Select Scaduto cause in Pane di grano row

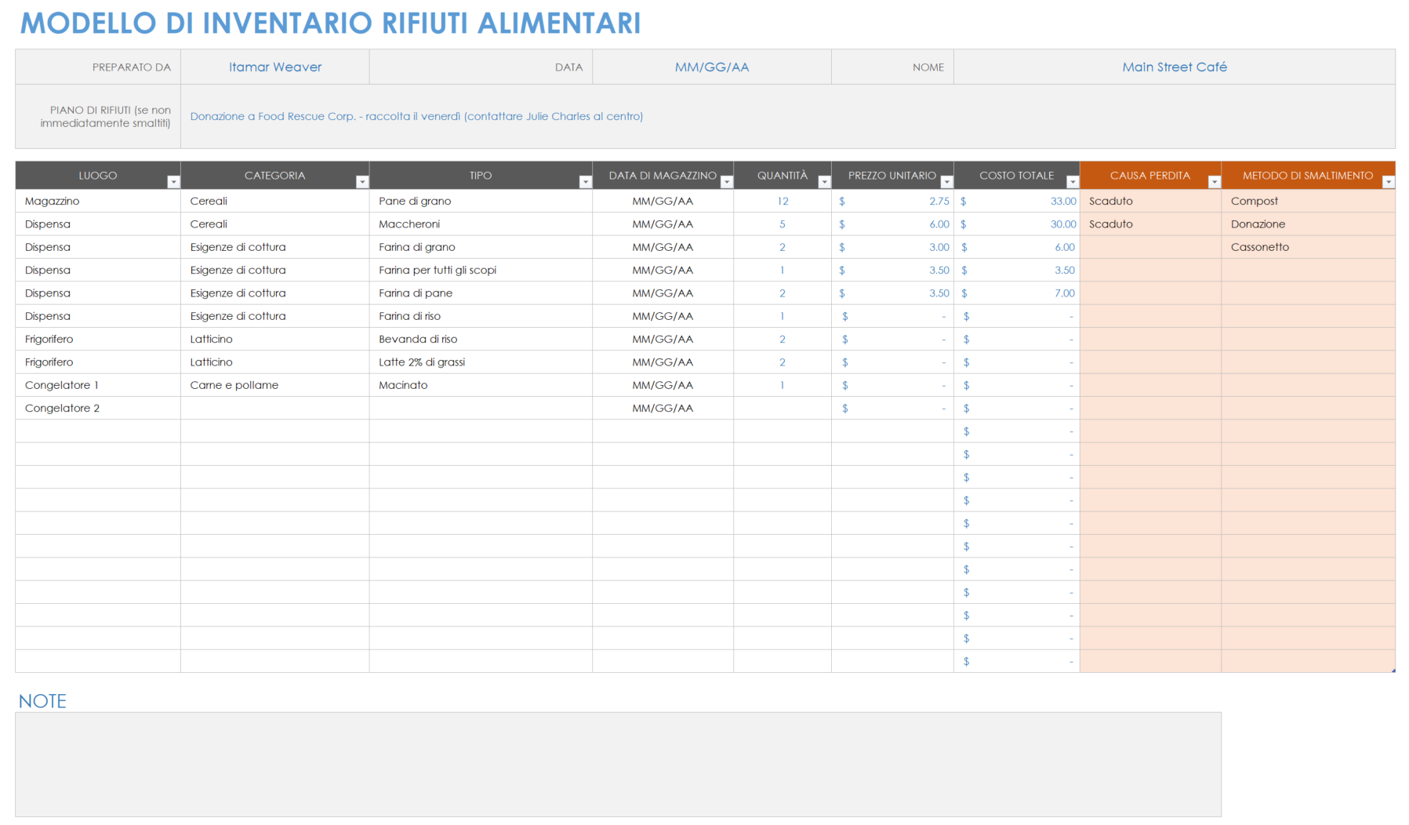1150,202
